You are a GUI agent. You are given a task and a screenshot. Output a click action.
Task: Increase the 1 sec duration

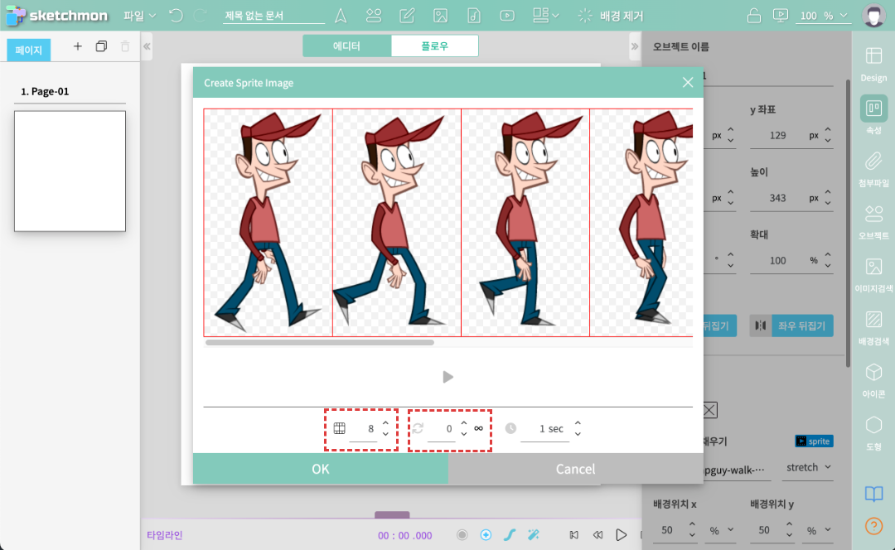click(578, 423)
